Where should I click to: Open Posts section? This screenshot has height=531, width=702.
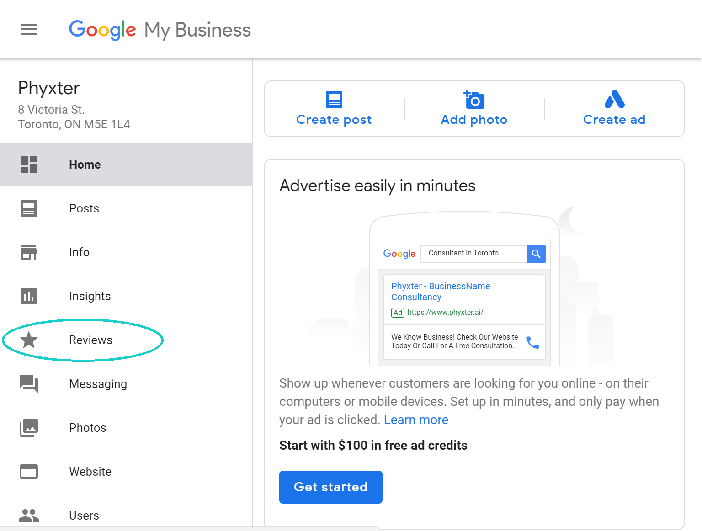(x=126, y=208)
